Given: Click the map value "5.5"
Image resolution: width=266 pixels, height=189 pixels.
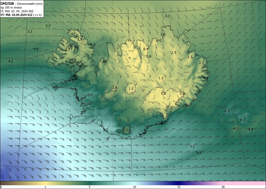Looking at the screenshot, I should [199, 153].
